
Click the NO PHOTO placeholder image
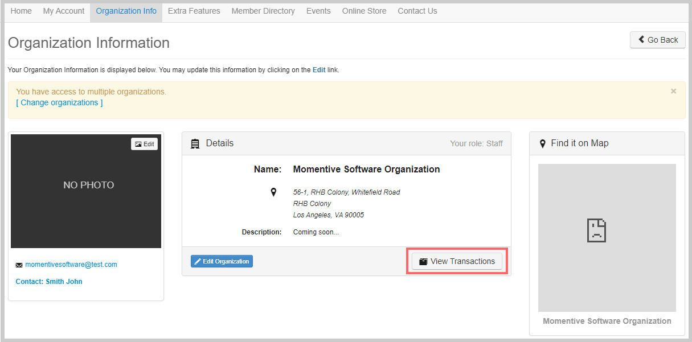click(x=86, y=191)
